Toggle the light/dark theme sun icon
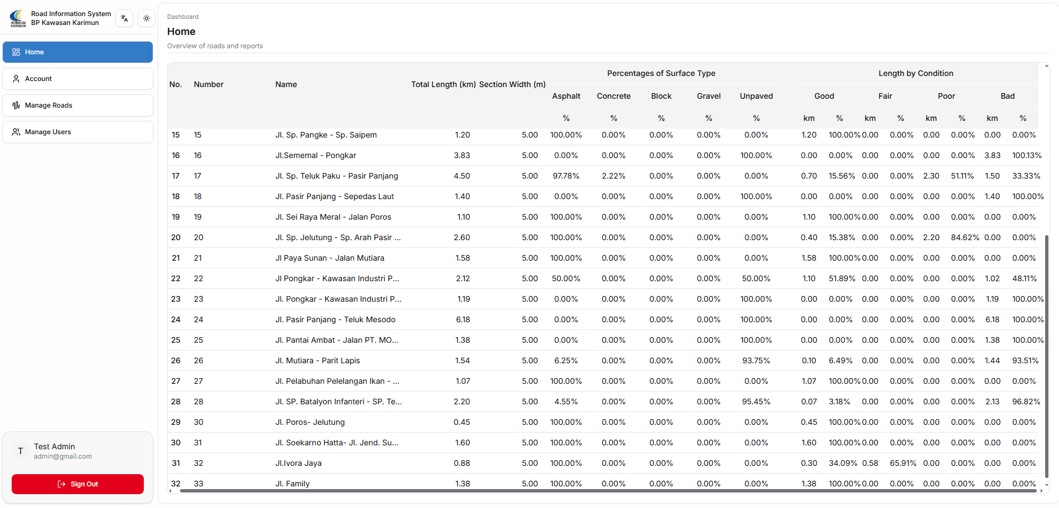 point(146,18)
